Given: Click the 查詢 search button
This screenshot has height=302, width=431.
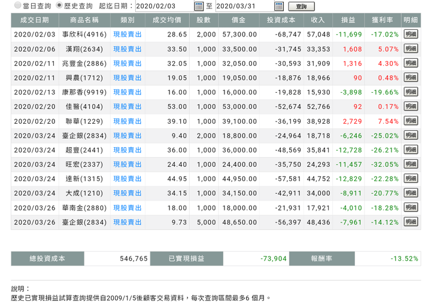Looking at the screenshot, I should pyautogui.click(x=302, y=7).
